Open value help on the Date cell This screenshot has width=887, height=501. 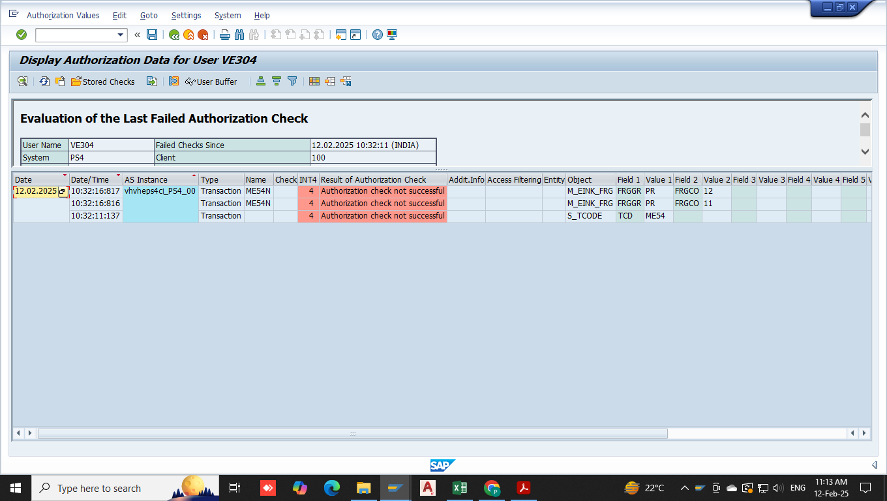(x=63, y=192)
